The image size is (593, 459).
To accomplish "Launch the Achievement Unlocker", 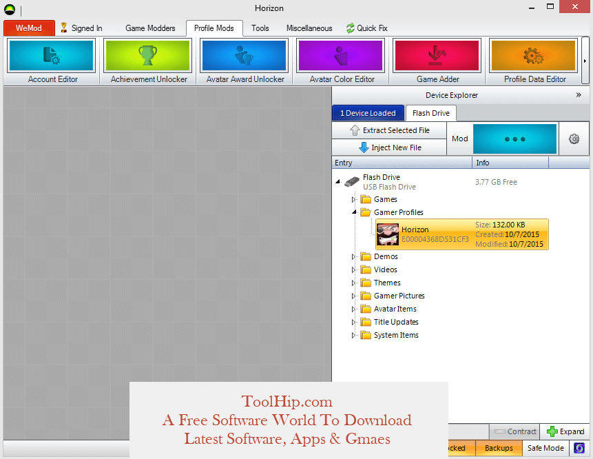I will [148, 61].
